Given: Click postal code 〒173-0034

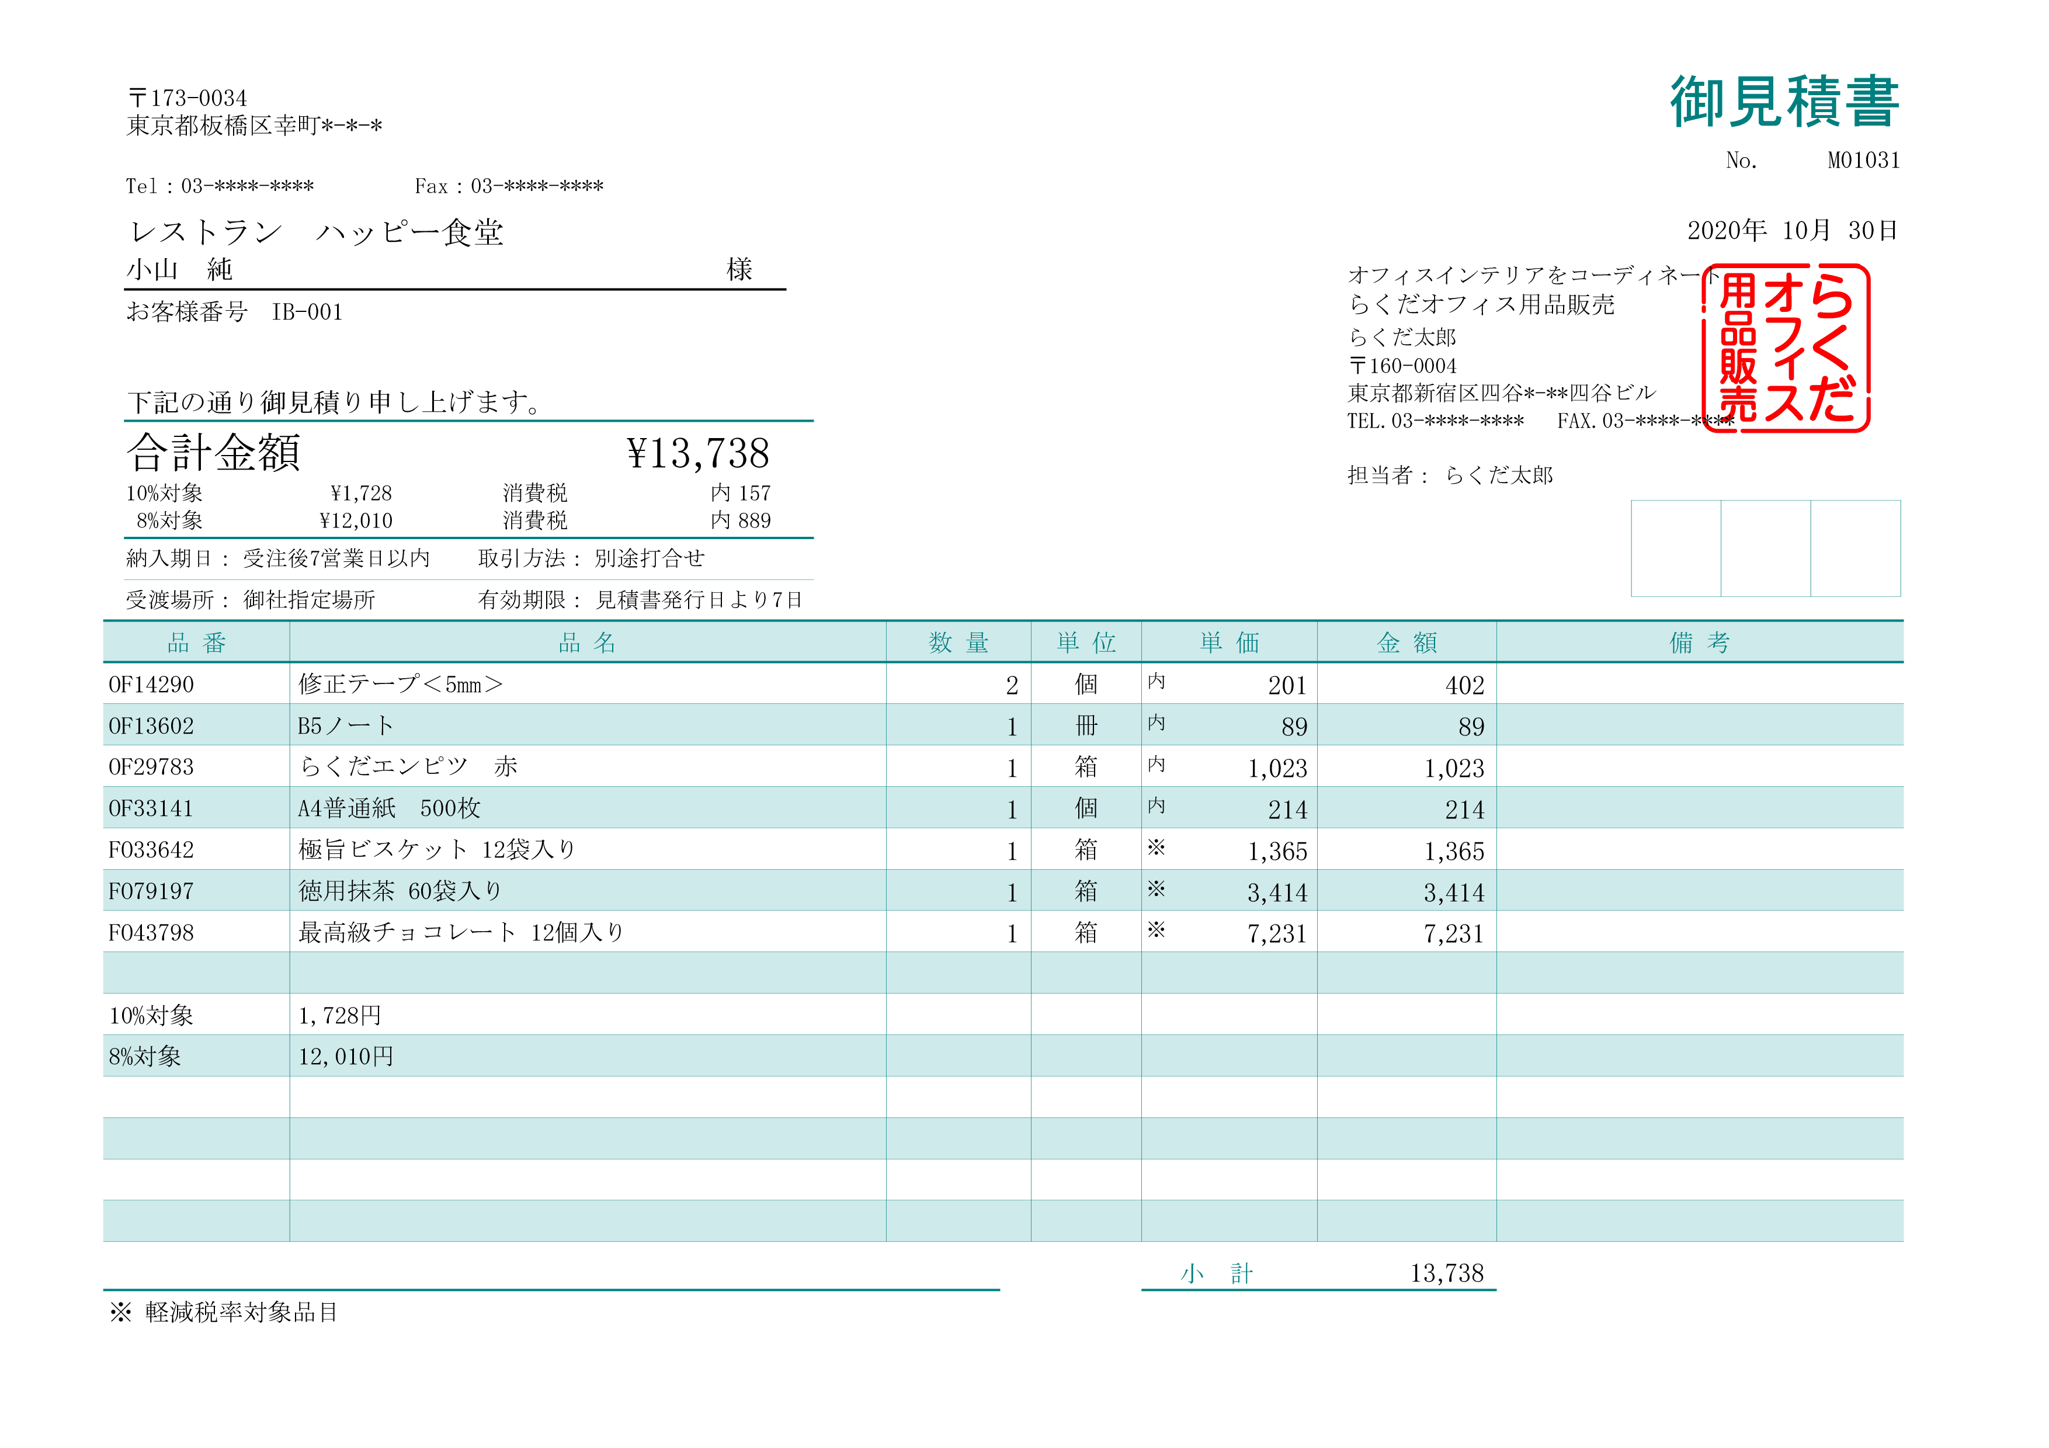Looking at the screenshot, I should pyautogui.click(x=187, y=98).
